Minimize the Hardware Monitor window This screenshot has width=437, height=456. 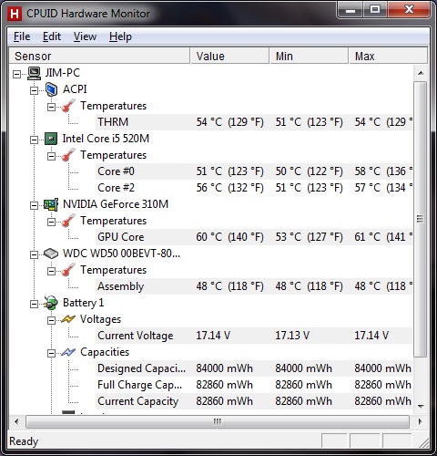pyautogui.click(x=351, y=10)
